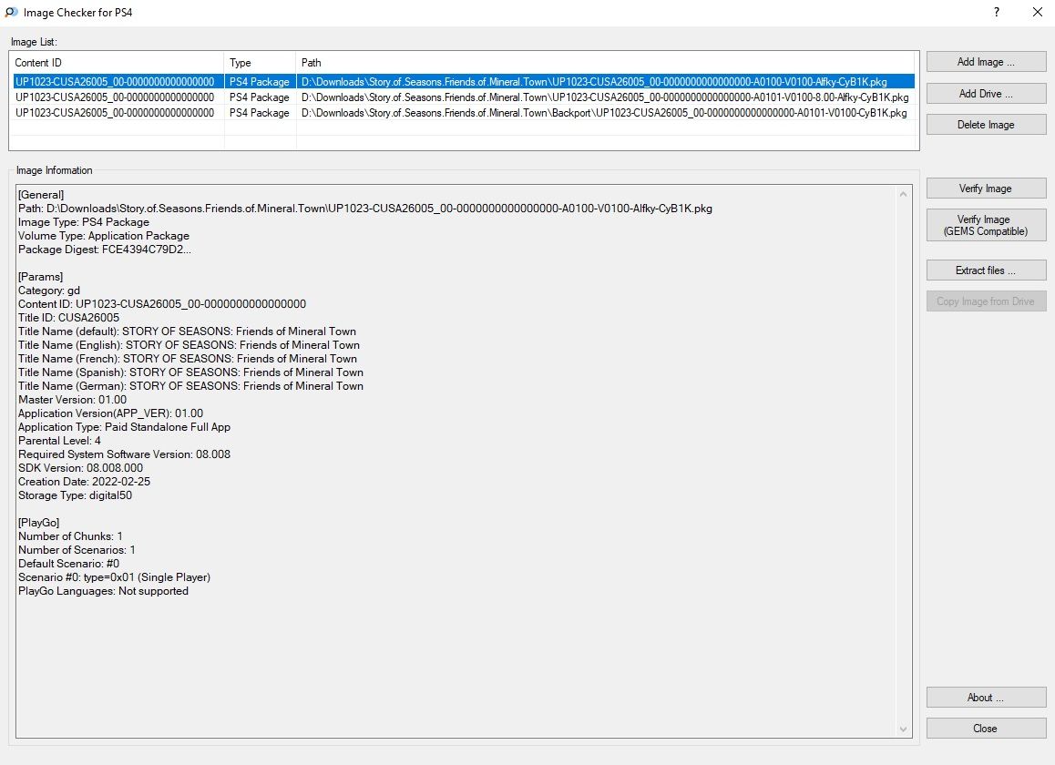Click the PS4 Package type cell in second row
This screenshot has width=1055, height=765.
point(260,97)
